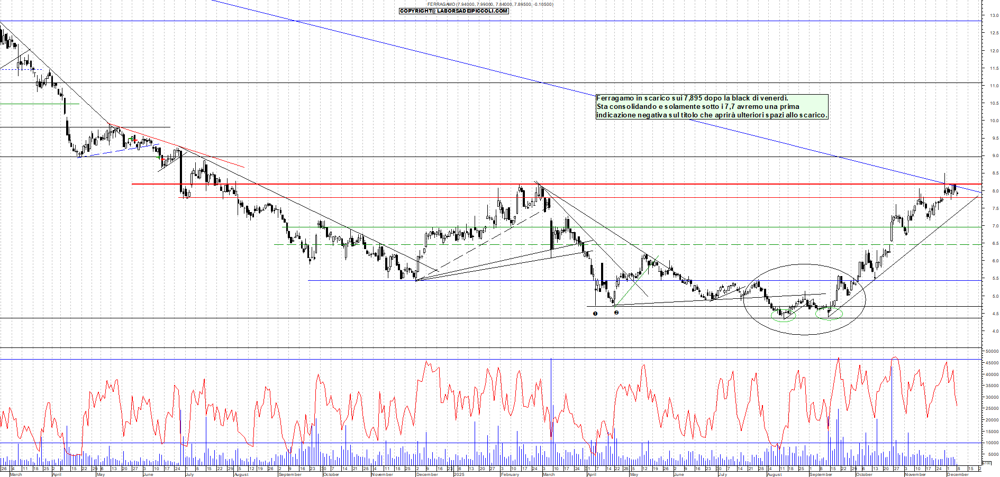Click the numbered marker 2 below the chart
The height and width of the screenshot is (477, 1000).
point(616,313)
